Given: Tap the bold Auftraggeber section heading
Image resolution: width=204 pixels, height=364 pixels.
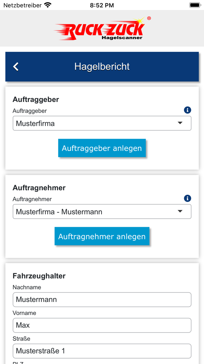Looking at the screenshot, I should [36, 100].
